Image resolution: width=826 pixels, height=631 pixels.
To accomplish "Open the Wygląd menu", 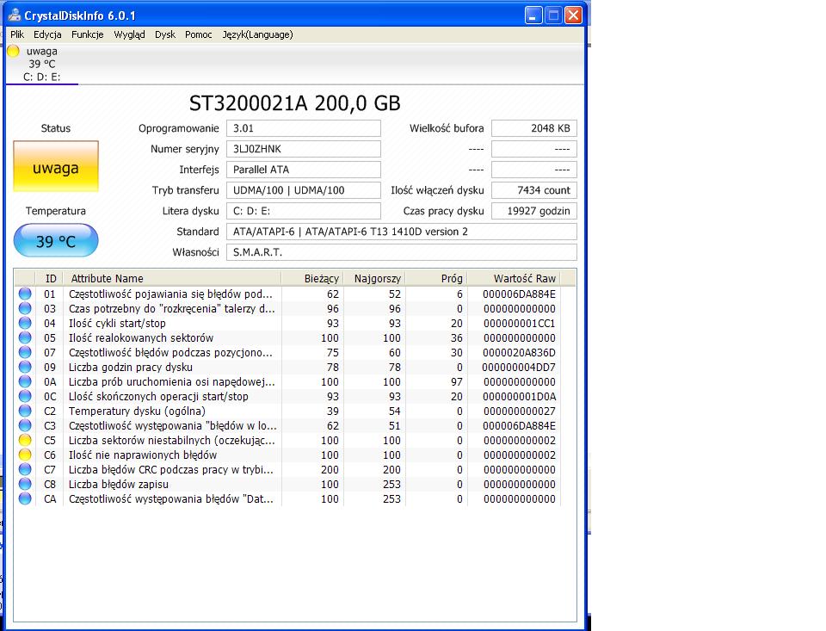I will pos(129,34).
